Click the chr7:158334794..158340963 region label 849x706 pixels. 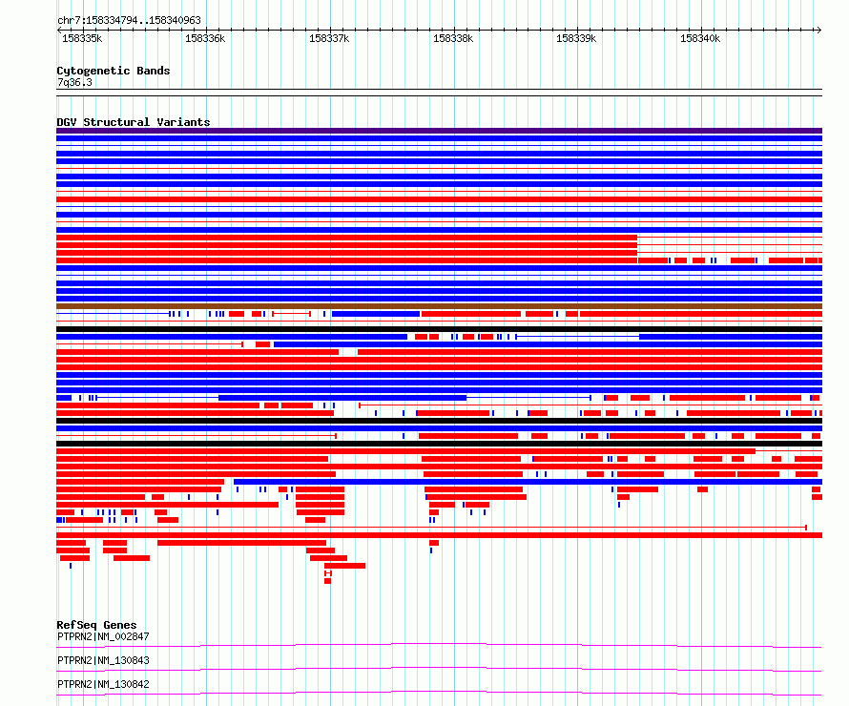[x=129, y=20]
